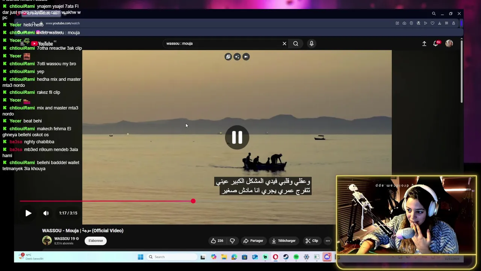The image size is (481, 271).
Task: Click the video title WASSOU - Mouja
Action: point(83,230)
